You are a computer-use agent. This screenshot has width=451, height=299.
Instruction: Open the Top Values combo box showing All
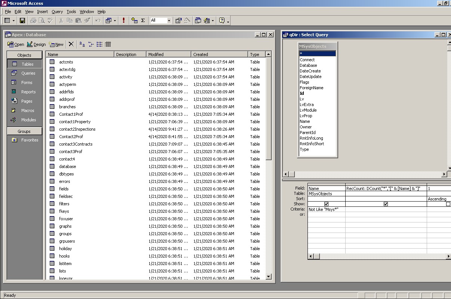coord(161,21)
